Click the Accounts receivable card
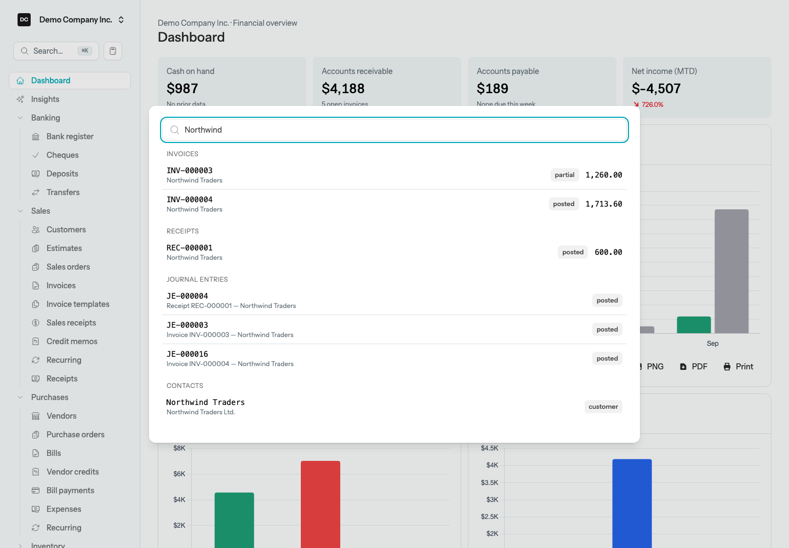This screenshot has height=548, width=789. point(387,82)
